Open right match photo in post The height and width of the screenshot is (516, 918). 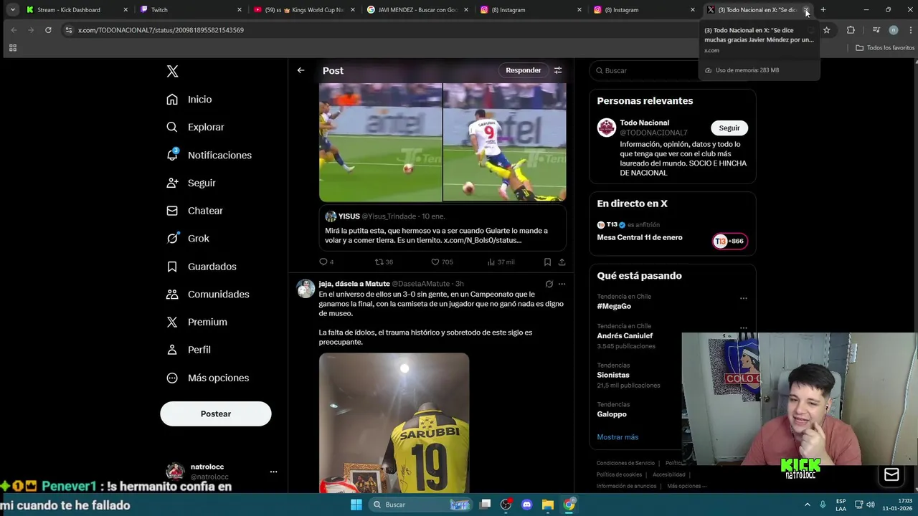pyautogui.click(x=505, y=143)
